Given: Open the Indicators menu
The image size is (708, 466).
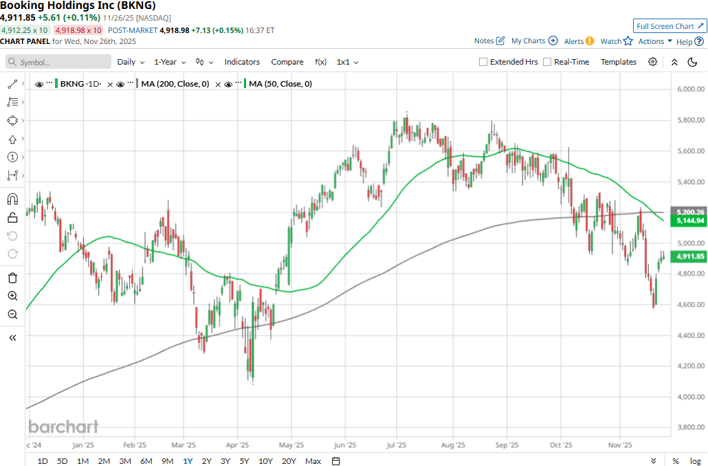Looking at the screenshot, I should click(242, 62).
